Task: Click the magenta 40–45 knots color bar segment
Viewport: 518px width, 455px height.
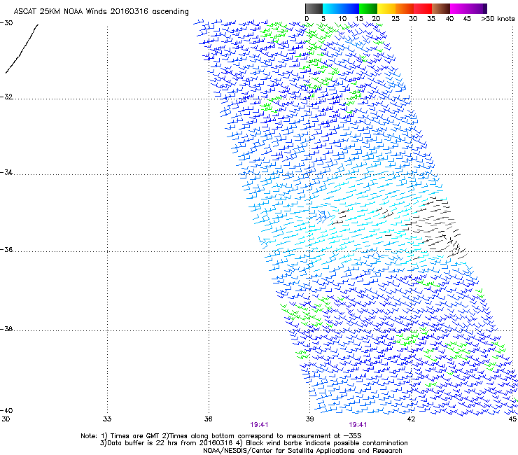Action: click(x=459, y=8)
